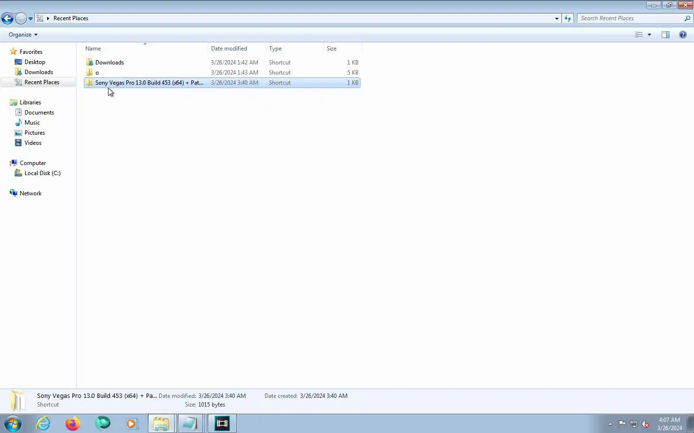Open the green globe taskbar app
The height and width of the screenshot is (433, 694).
[x=103, y=424]
